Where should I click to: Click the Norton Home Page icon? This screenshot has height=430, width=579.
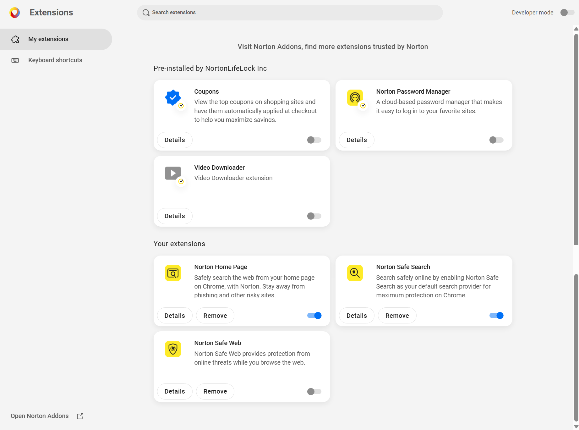point(173,273)
